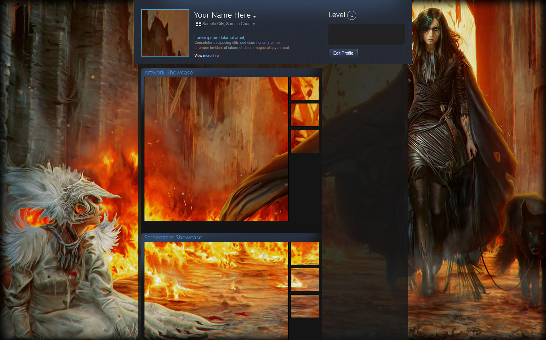
Task: Select the third small screenshot thumbnail
Action: click(305, 306)
